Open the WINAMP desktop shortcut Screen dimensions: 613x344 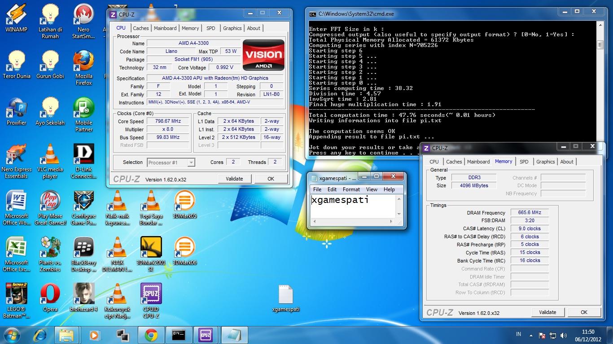[16, 18]
